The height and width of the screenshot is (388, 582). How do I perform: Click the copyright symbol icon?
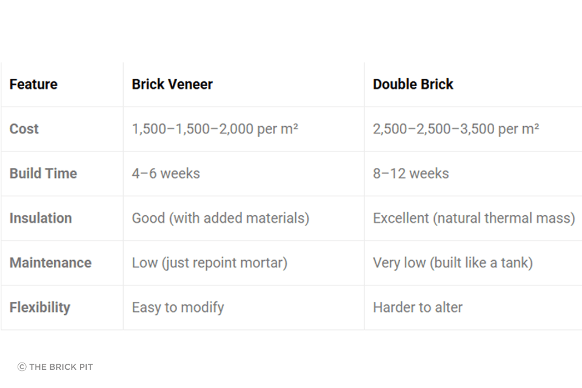tap(22, 367)
